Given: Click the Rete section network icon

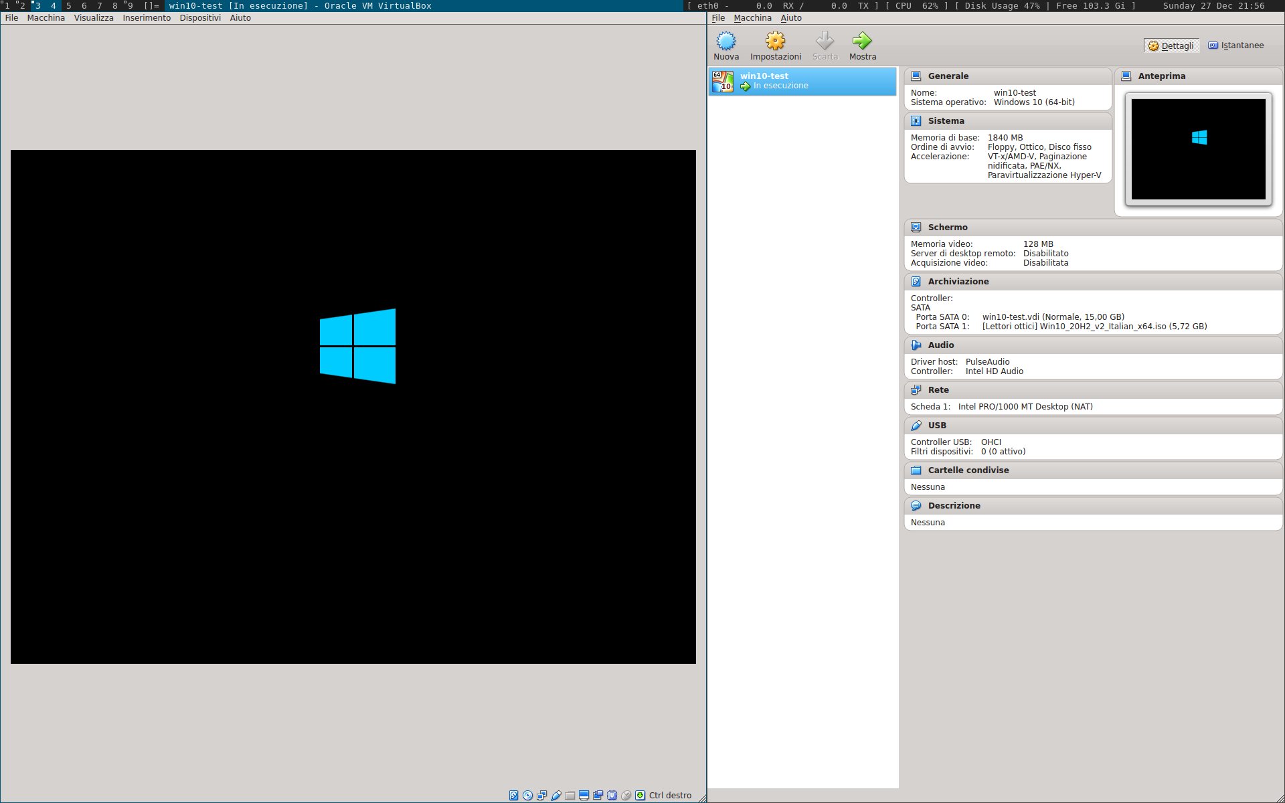Looking at the screenshot, I should coord(916,390).
